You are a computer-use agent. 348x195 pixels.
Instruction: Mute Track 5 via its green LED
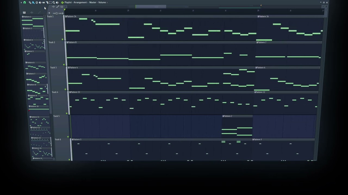68,137
